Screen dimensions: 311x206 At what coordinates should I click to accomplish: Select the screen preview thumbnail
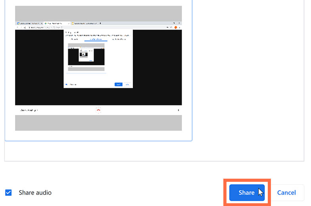coord(98,68)
